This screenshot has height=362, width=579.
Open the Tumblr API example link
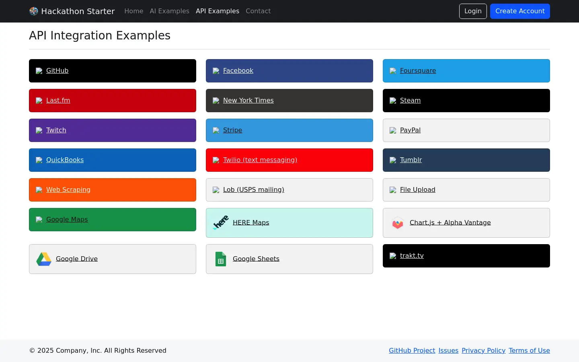pyautogui.click(x=411, y=160)
